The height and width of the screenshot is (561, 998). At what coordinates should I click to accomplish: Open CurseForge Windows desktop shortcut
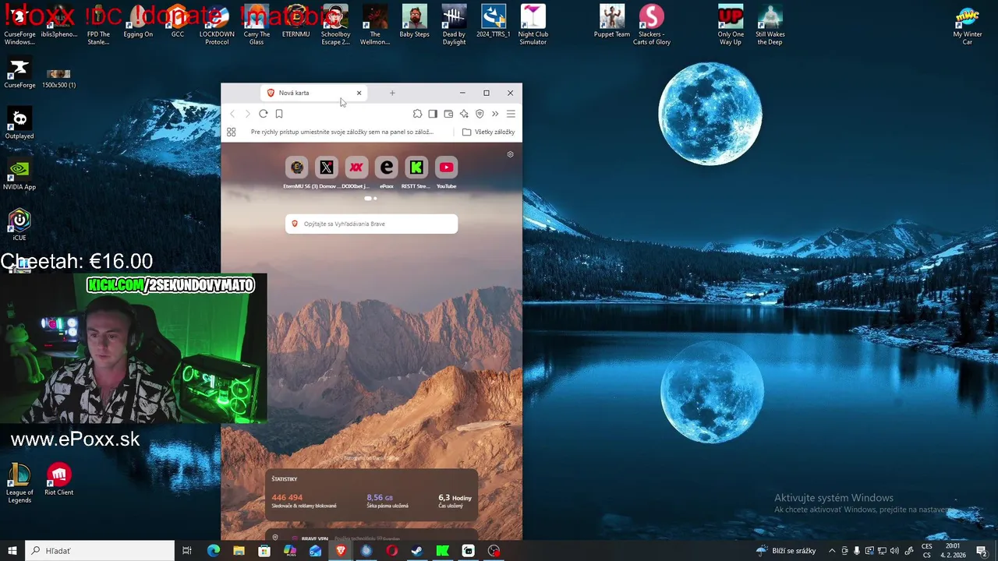[19, 25]
